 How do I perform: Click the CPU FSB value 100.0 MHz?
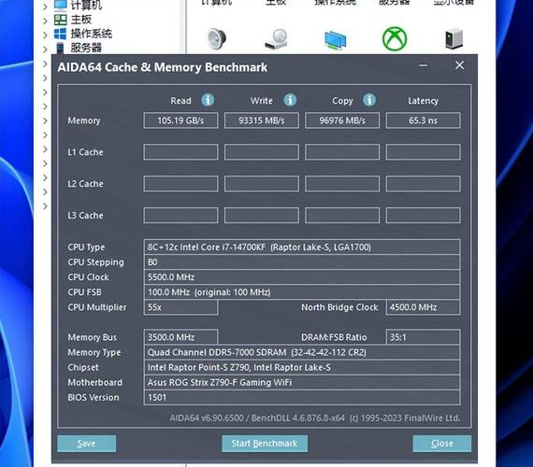pos(302,292)
